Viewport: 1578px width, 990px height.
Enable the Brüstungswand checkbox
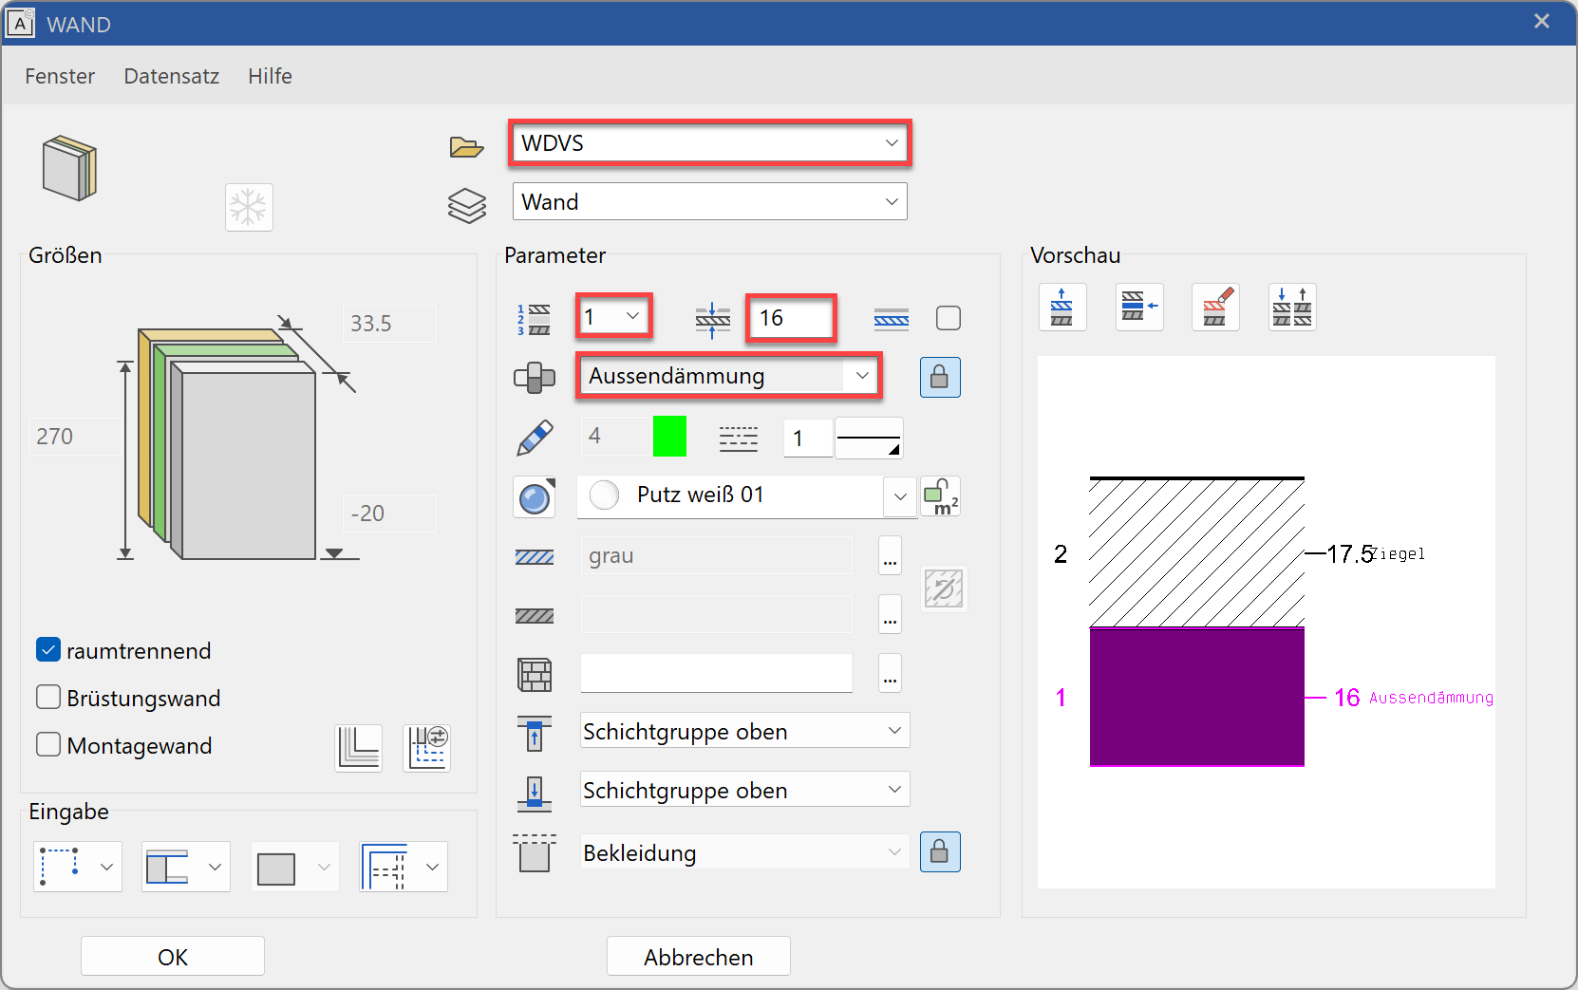pos(48,698)
